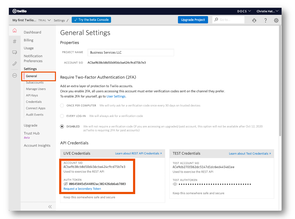295x219 pixels.
Task: Open the settings gear icon
Action: pos(276,20)
